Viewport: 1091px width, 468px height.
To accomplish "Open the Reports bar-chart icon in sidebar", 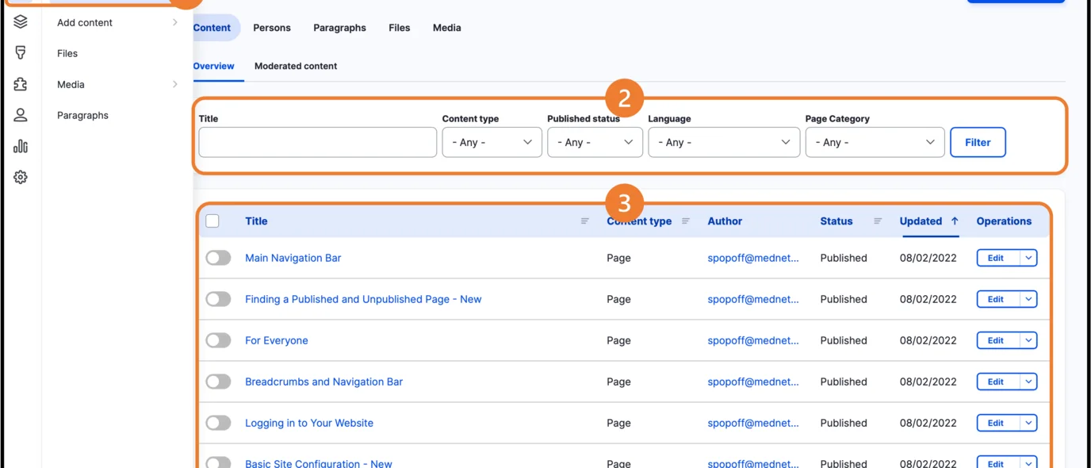I will point(21,146).
